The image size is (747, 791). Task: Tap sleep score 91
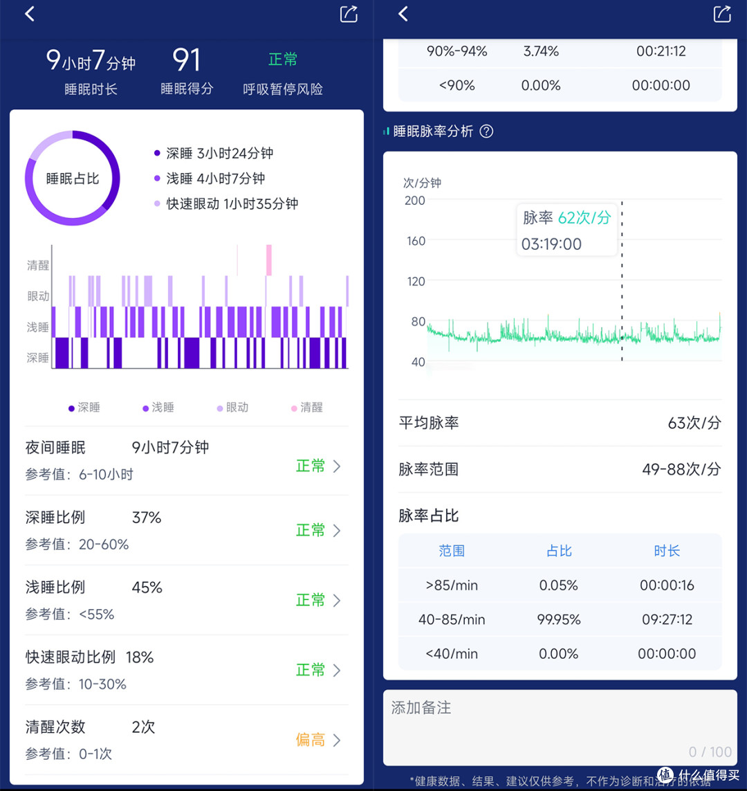187,60
